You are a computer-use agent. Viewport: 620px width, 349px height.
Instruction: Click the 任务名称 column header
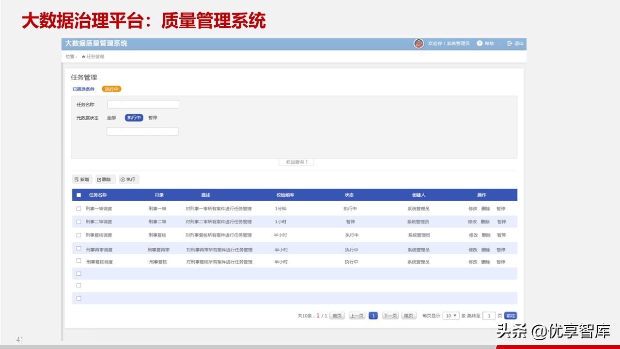tap(98, 195)
